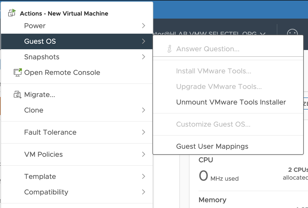This screenshot has height=208, width=308.
Task: Choose Open Remote Console from the menu
Action: pos(62,72)
